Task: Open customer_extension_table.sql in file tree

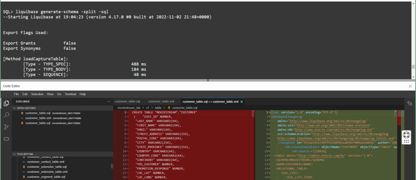Action: click(x=47, y=167)
